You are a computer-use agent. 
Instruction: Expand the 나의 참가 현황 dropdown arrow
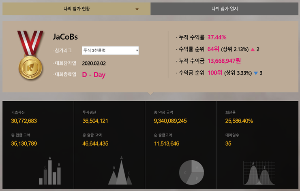coord(137,9)
